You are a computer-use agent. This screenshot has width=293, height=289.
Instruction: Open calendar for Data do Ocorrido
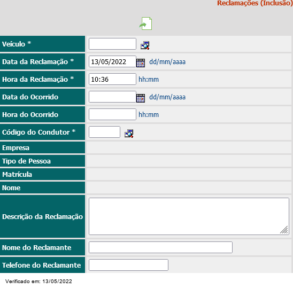pyautogui.click(x=141, y=98)
